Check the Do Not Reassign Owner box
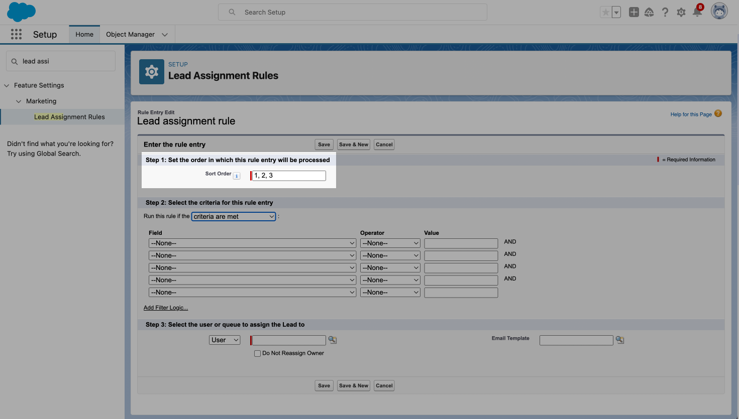This screenshot has width=739, height=419. pos(257,353)
